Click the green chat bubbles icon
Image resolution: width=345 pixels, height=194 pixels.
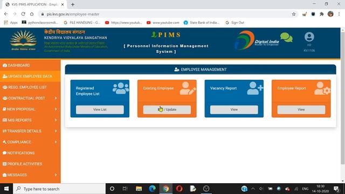coord(286,37)
